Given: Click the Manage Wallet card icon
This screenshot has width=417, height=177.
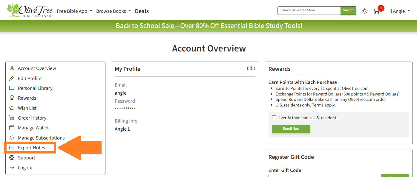Looking at the screenshot, I should [12, 128].
